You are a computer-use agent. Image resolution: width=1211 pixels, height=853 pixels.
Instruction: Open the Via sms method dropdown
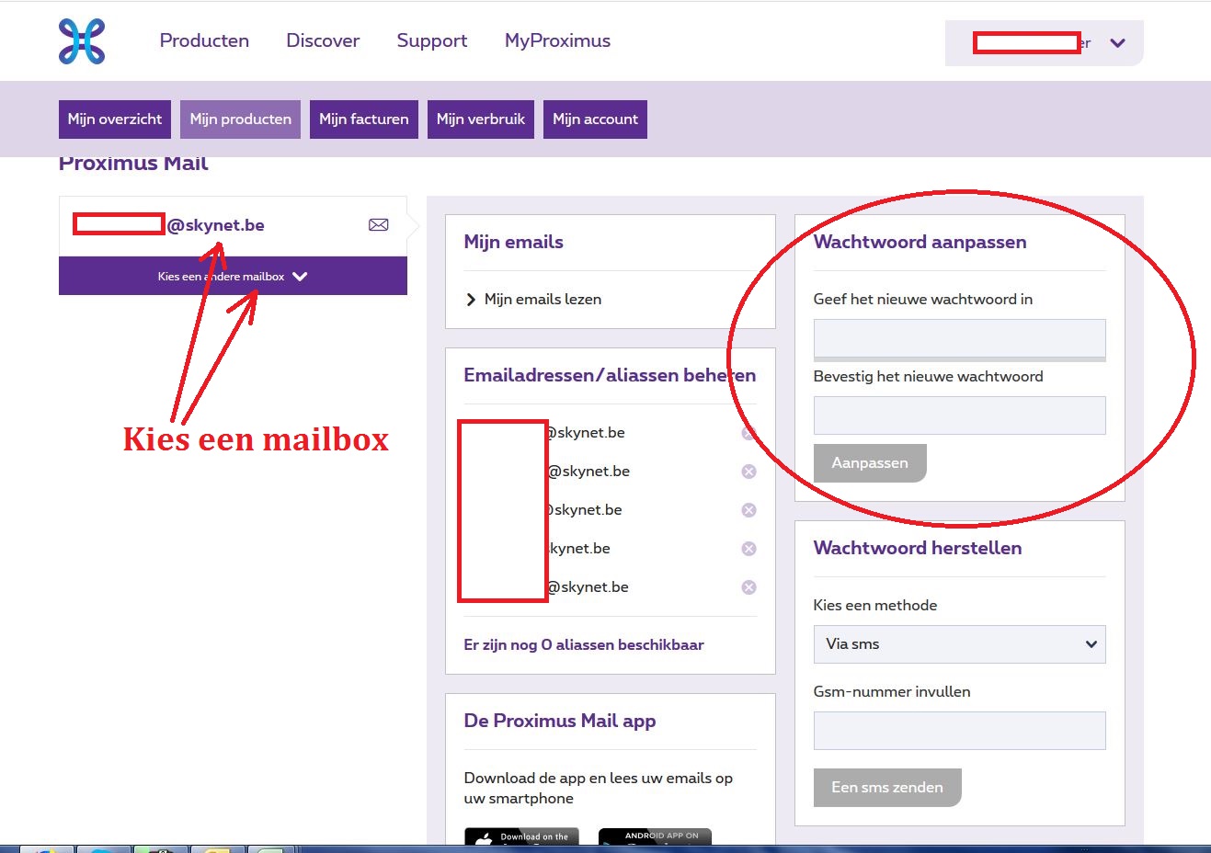959,644
